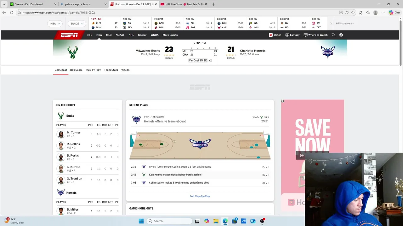Add this page to favorites with the star icon
This screenshot has height=226, width=403.
(x=353, y=13)
